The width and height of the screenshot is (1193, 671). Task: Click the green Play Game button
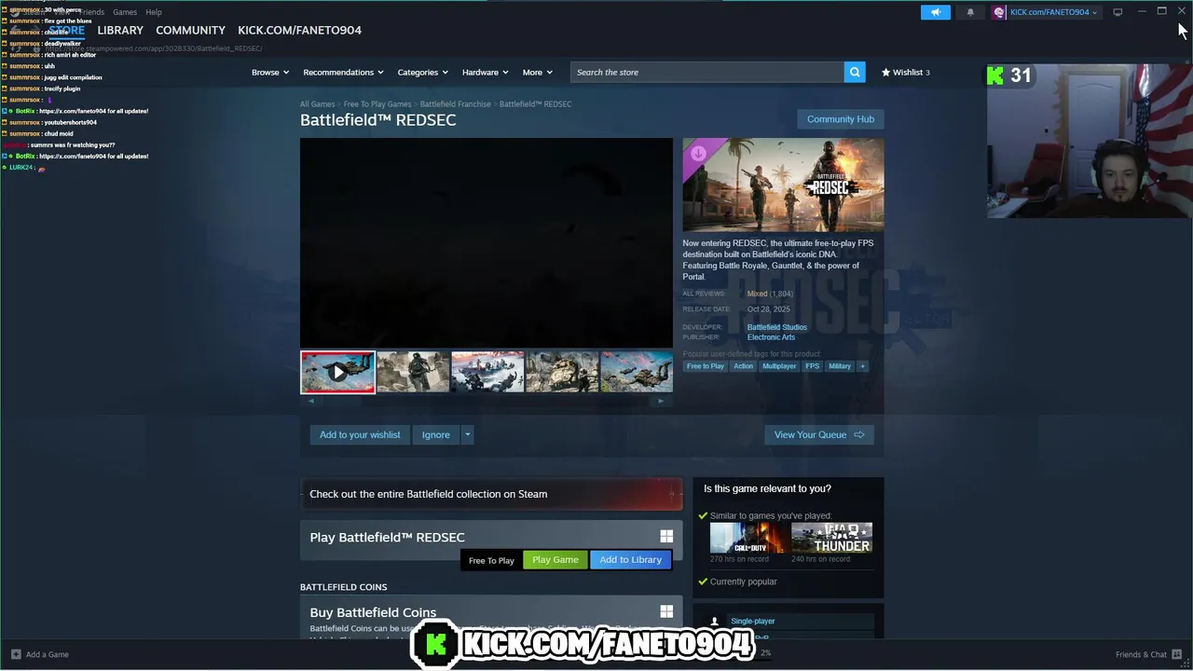click(555, 559)
